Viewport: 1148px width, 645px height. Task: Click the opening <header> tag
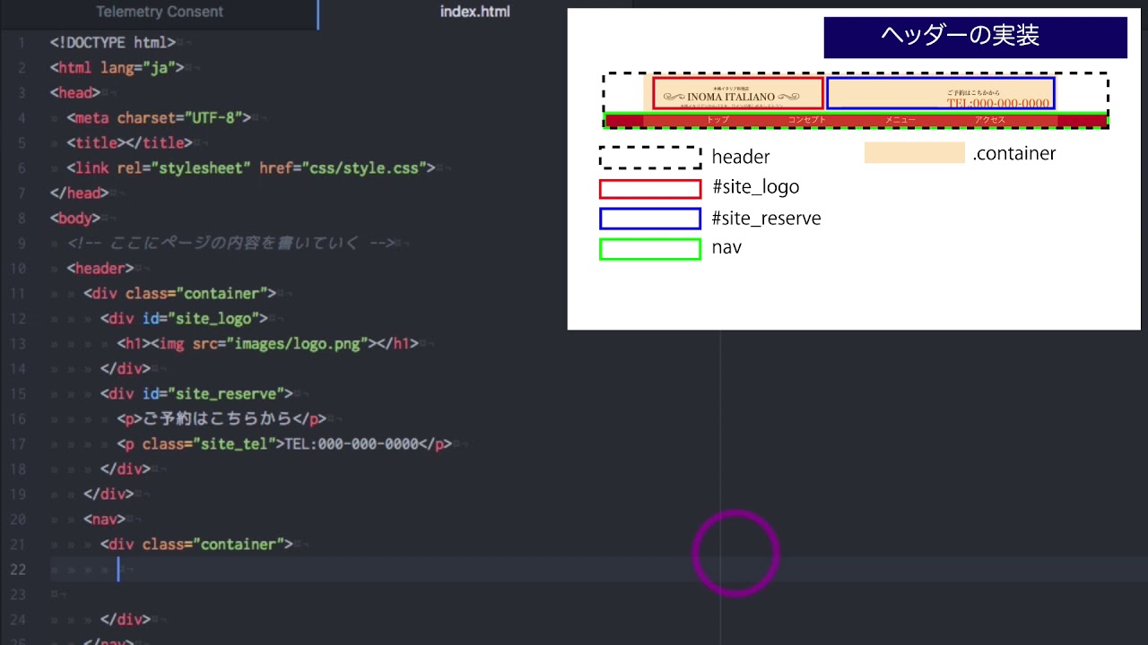pos(100,268)
